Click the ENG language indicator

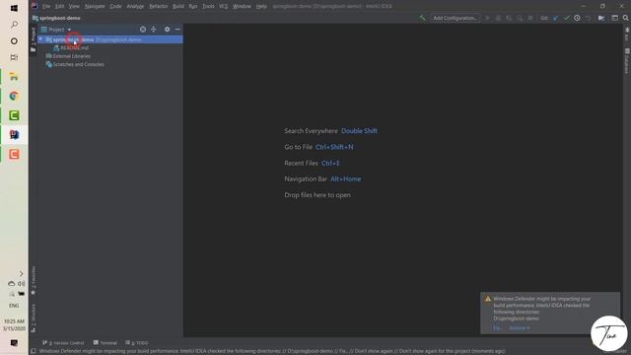point(14,306)
